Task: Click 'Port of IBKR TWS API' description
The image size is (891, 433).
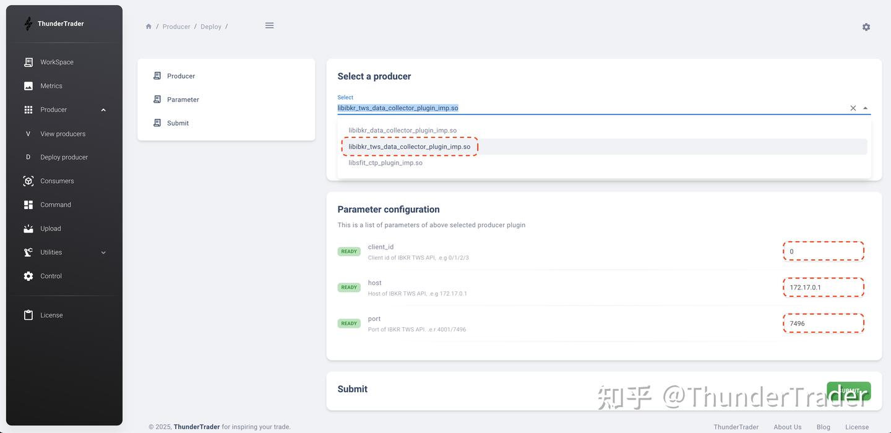Action: coord(417,330)
